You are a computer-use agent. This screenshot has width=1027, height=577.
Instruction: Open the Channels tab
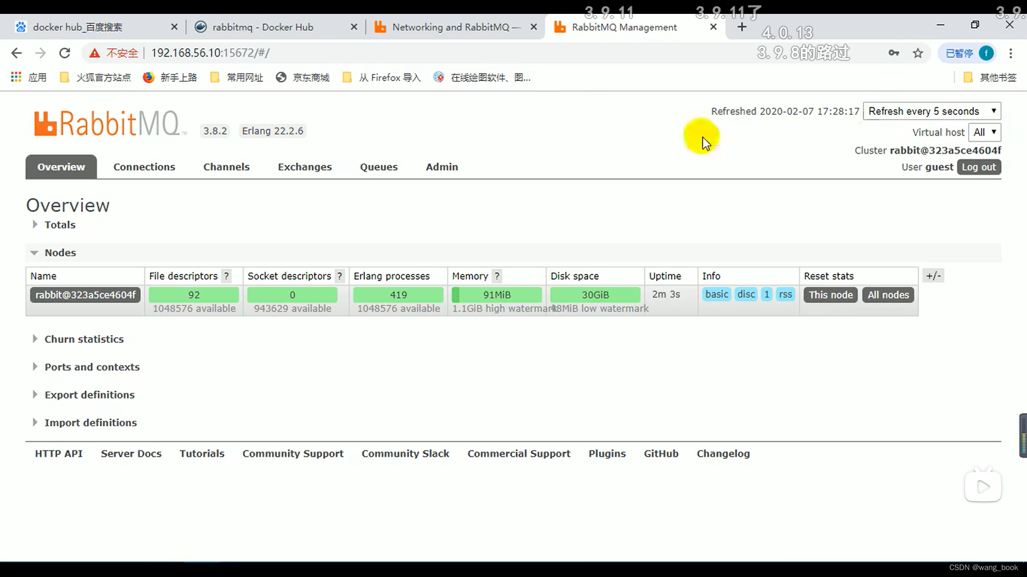click(226, 167)
